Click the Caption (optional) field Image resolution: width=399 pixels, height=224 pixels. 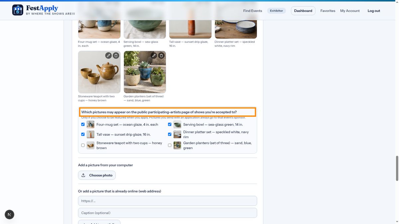click(x=168, y=213)
